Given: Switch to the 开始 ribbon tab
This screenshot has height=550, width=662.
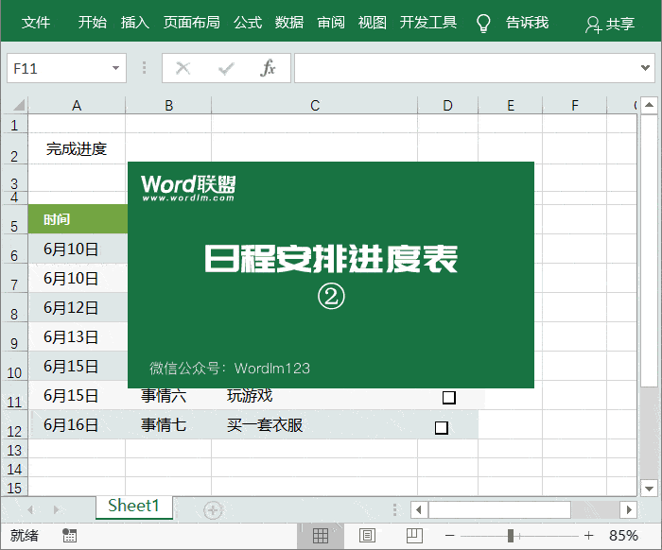Looking at the screenshot, I should click(x=92, y=23).
